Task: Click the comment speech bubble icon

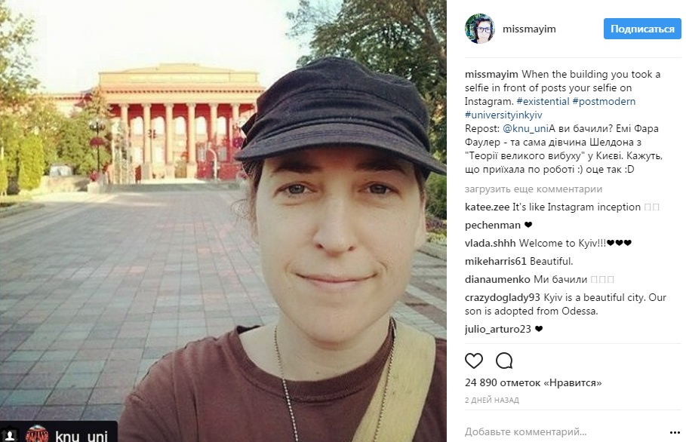Action: coord(504,361)
